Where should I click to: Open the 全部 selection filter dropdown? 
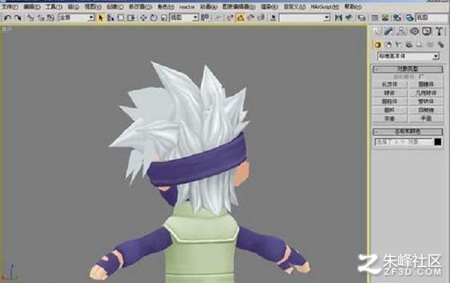77,18
